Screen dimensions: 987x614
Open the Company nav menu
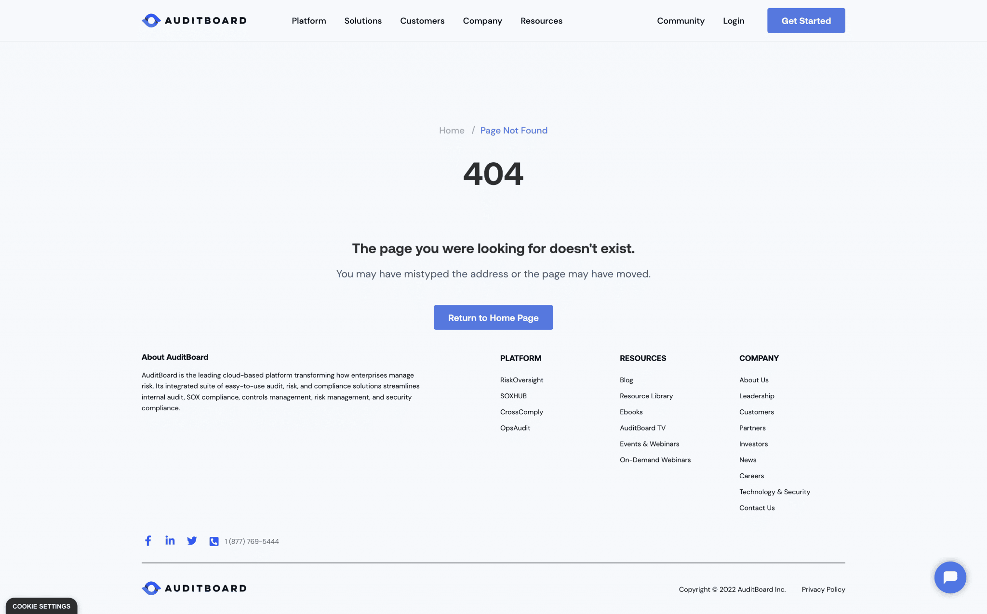tap(482, 21)
